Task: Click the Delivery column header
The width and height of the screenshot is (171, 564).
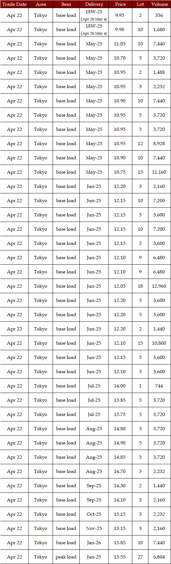Action: 94,4
